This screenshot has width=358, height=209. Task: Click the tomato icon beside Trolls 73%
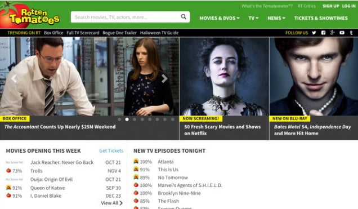[8, 170]
